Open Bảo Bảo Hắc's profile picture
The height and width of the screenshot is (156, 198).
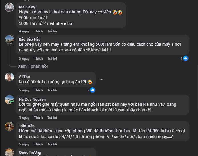pyautogui.click(x=9, y=39)
